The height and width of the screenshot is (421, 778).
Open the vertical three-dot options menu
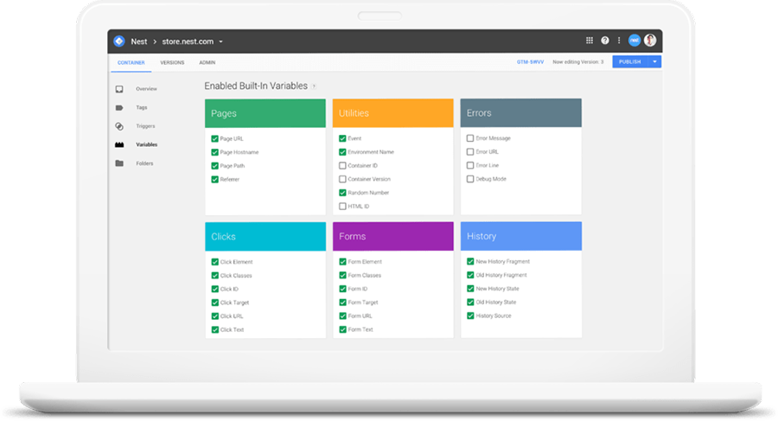[619, 41]
